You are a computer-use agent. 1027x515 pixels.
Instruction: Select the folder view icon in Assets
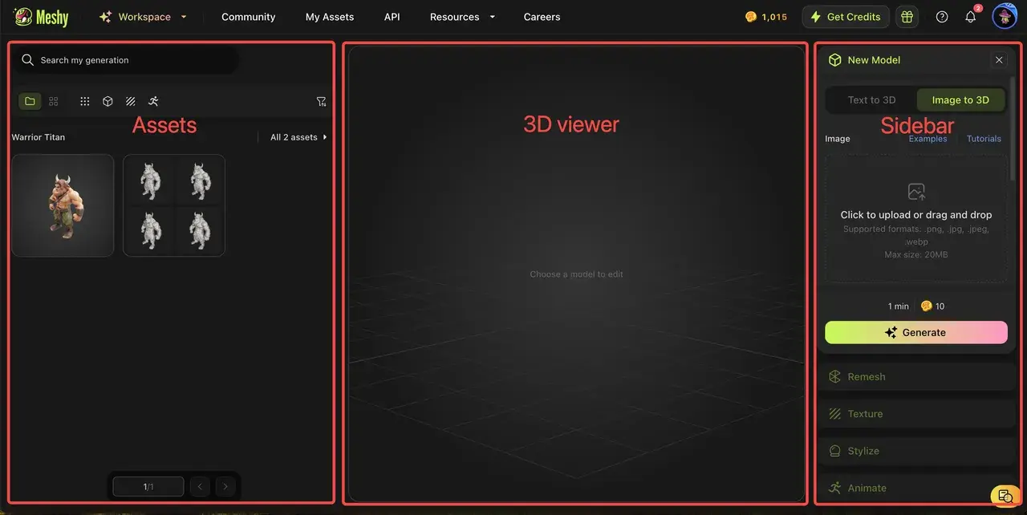(x=30, y=101)
